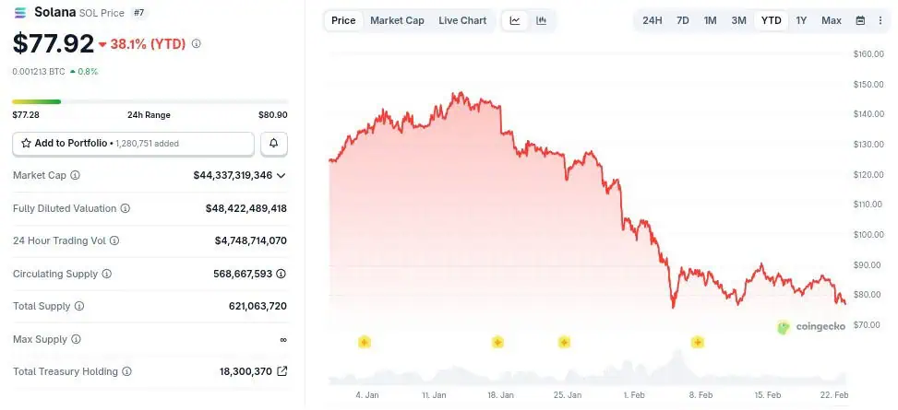The width and height of the screenshot is (898, 410).
Task: Open the three-dot chart options menu
Action: (880, 20)
